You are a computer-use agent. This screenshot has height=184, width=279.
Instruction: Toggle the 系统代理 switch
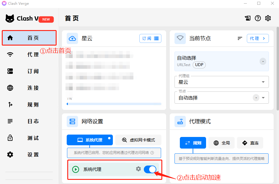point(150,169)
